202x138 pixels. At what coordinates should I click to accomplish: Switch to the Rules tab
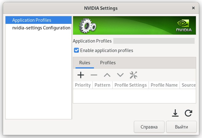click(84, 63)
